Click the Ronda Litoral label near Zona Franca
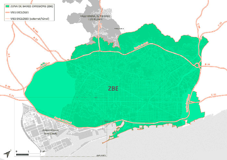This screenshot has width=227, height=160. click(63, 120)
